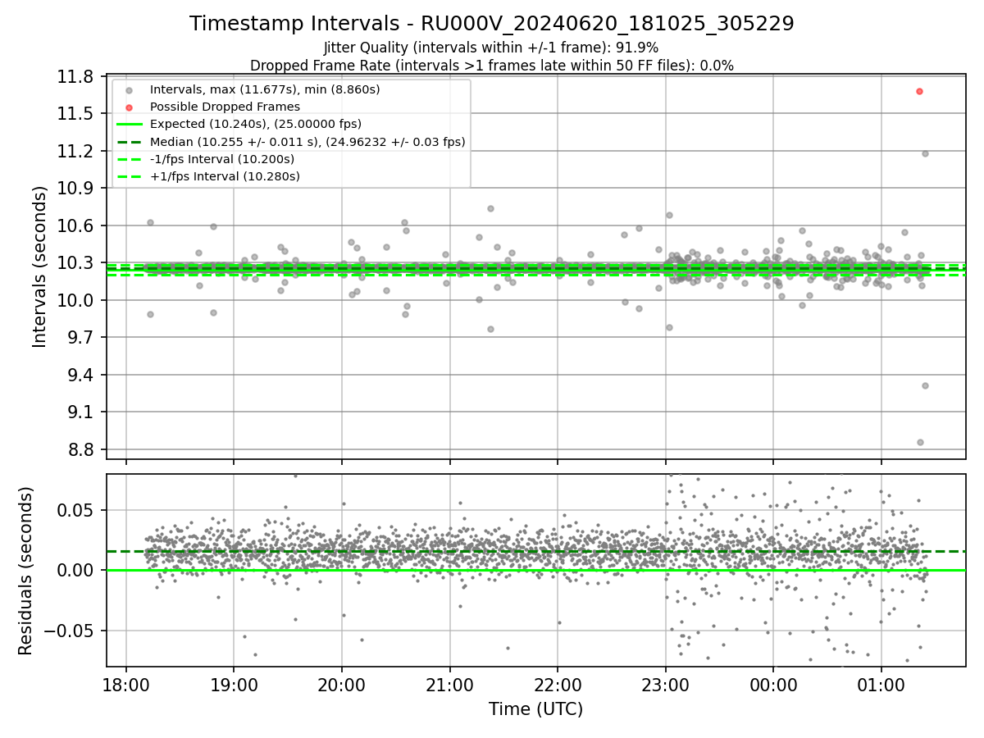Click the '10.3' y-axis tick label
This screenshot has height=738, width=984.
click(75, 263)
